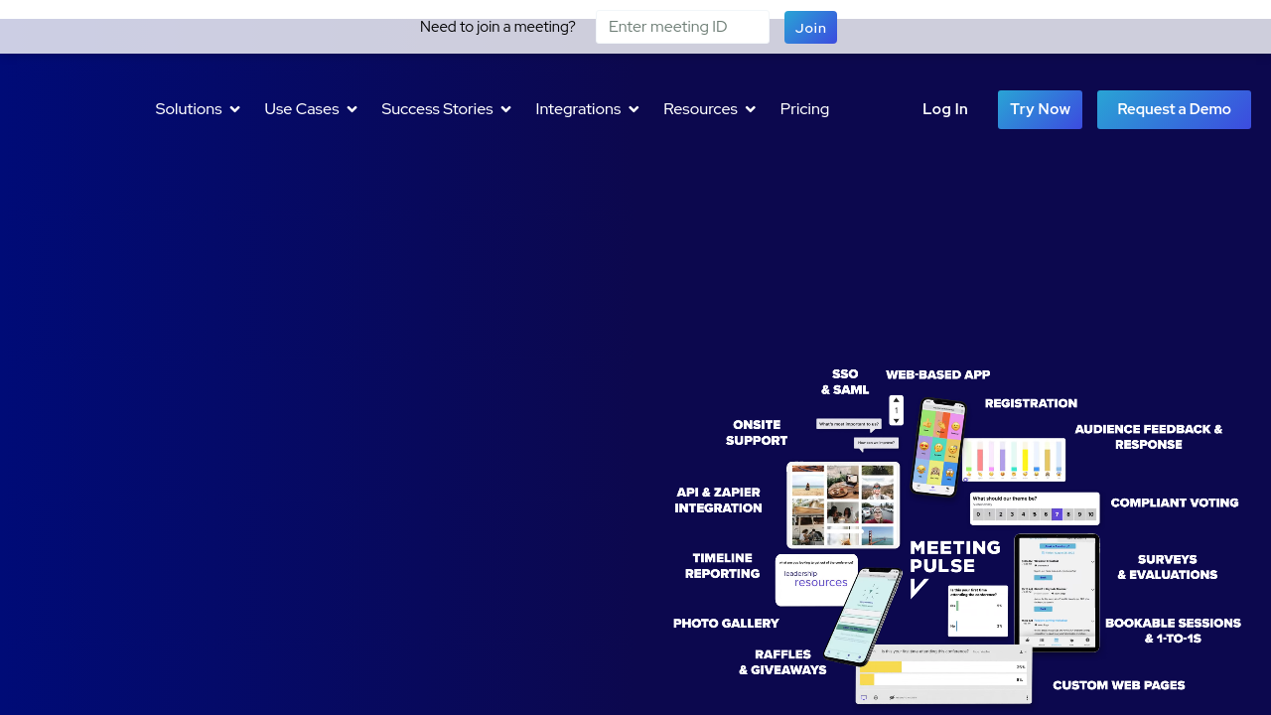Expand the Success Stories dropdown chevron
Viewport: 1271px width, 715px height.
[505, 109]
